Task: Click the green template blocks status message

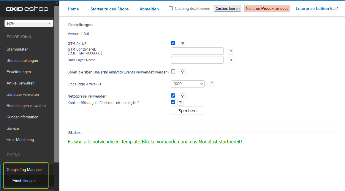Action: [x=155, y=142]
